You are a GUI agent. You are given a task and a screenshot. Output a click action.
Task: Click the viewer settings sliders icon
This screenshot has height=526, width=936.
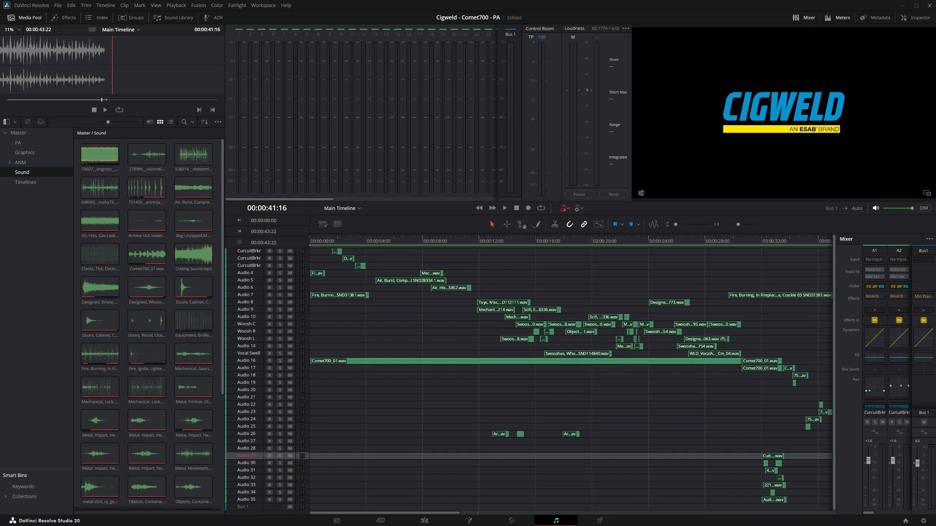[x=641, y=193]
